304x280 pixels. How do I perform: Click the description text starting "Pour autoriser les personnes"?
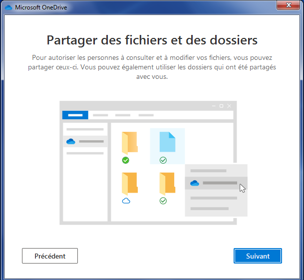(x=152, y=67)
